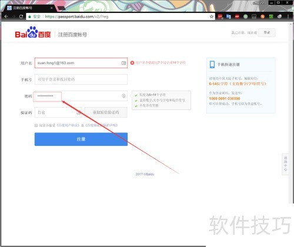Click the browser back arrow
The height and width of the screenshot is (247, 294).
pyautogui.click(x=6, y=16)
